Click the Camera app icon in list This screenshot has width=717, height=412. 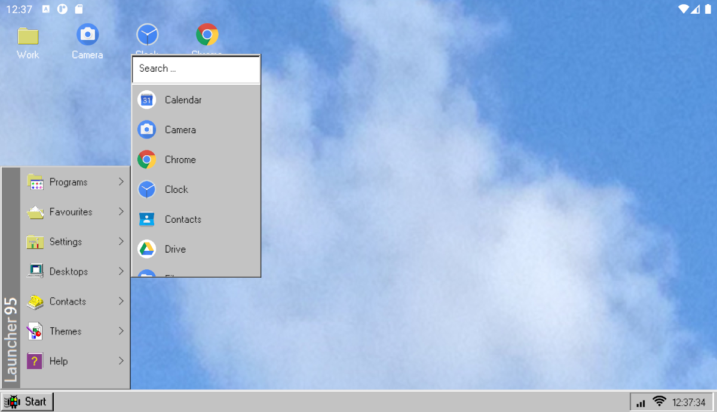click(147, 130)
